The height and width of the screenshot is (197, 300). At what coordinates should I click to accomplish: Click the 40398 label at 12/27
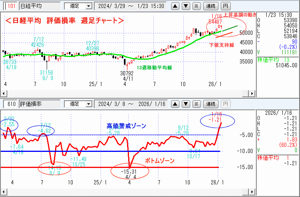(x=93, y=48)
